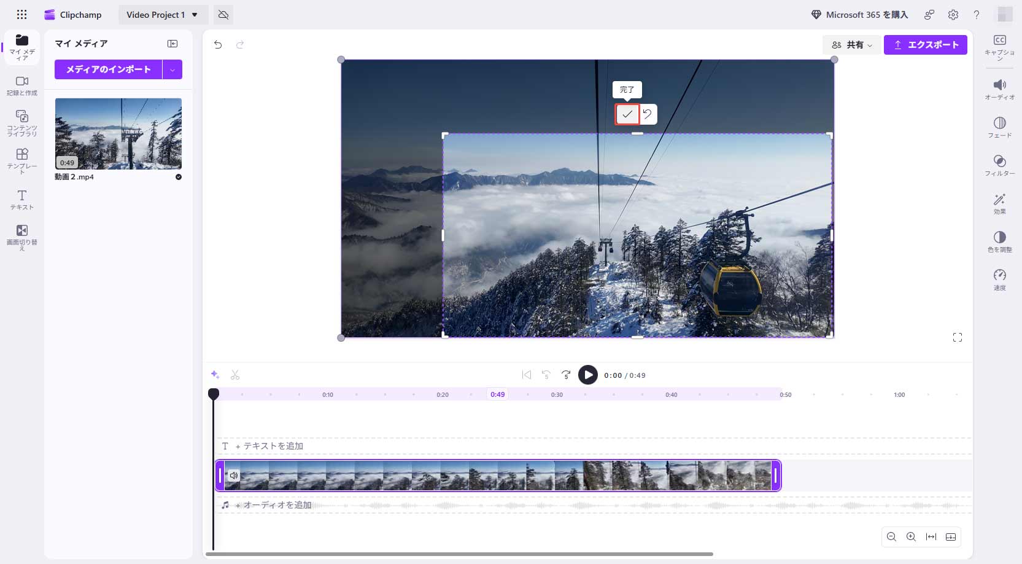The width and height of the screenshot is (1022, 564).
Task: Toggle fullscreen preview mode
Action: [958, 337]
